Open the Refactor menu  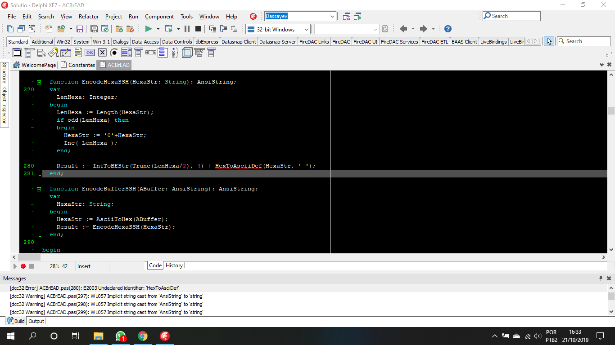(89, 17)
